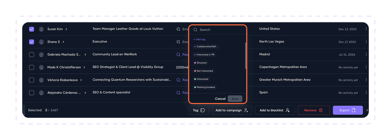The width and height of the screenshot is (391, 140).
Task: Click the red Remove button
Action: coord(314,110)
